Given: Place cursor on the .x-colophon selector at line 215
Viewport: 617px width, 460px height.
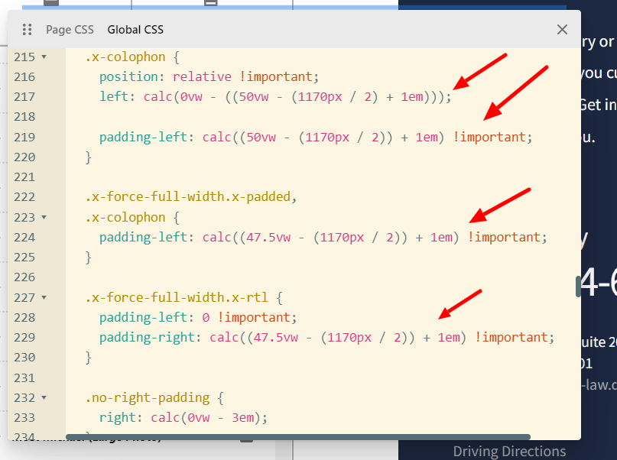Looking at the screenshot, I should pyautogui.click(x=125, y=57).
